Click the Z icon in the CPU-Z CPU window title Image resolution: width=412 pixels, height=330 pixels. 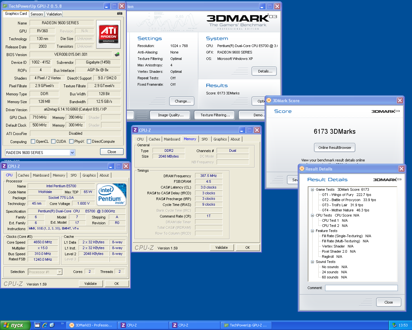(4, 166)
